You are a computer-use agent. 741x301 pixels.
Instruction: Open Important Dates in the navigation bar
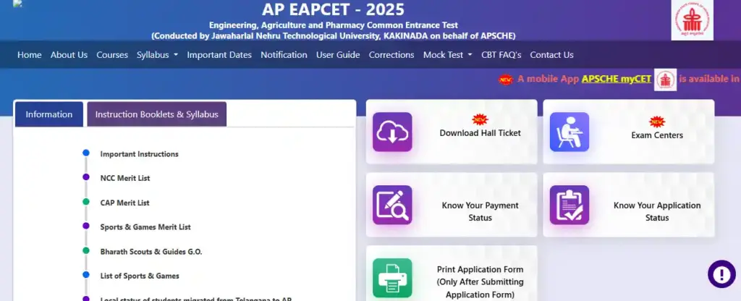(x=219, y=55)
